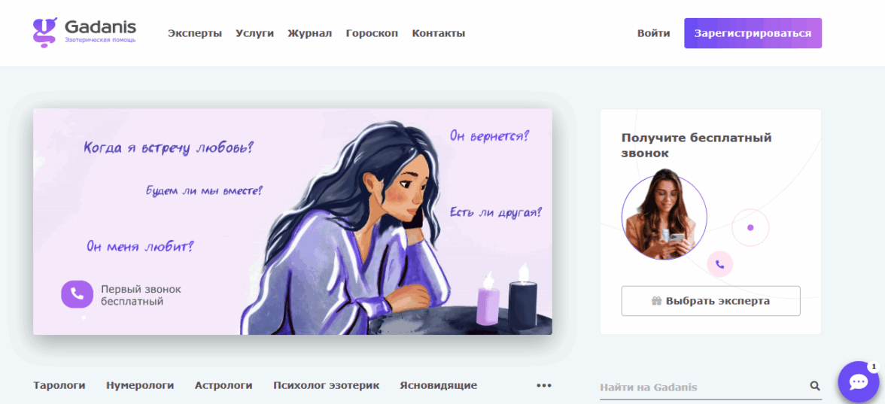Open the Услуги menu item
This screenshot has width=885, height=404.
[x=254, y=33]
